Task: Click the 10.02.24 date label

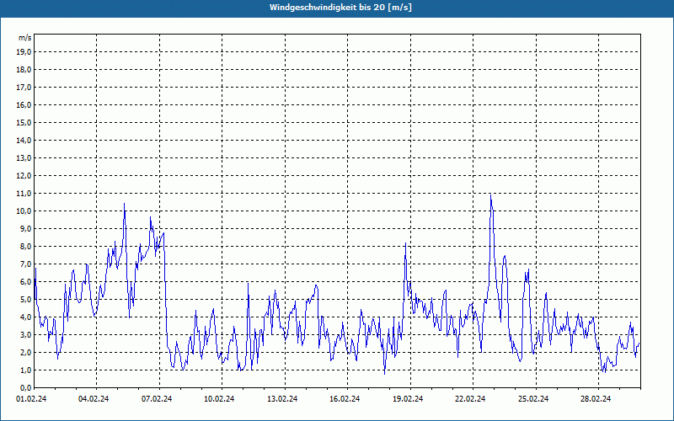Action: tap(219, 399)
